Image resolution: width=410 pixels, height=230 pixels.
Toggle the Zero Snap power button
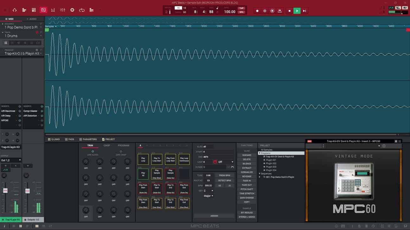coord(121,151)
